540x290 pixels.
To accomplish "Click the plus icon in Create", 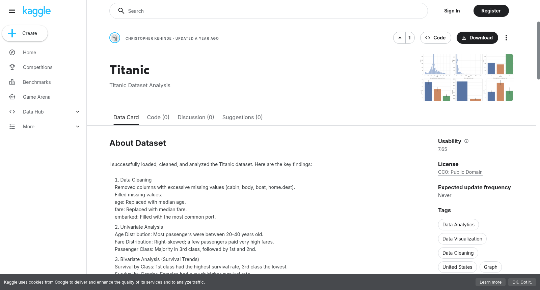I will click(12, 33).
